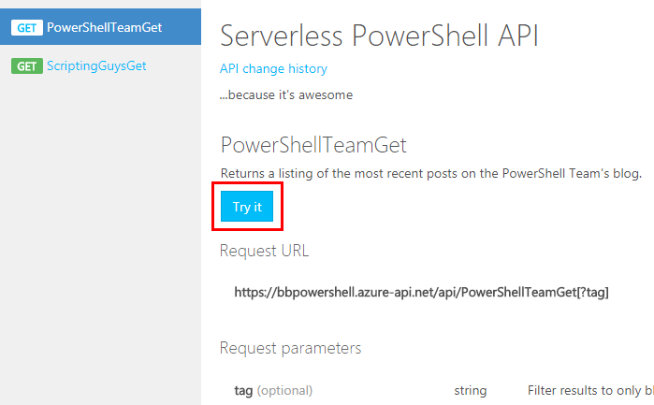Click the string type of tag parameter
Screen dimensions: 654x405
(x=470, y=390)
